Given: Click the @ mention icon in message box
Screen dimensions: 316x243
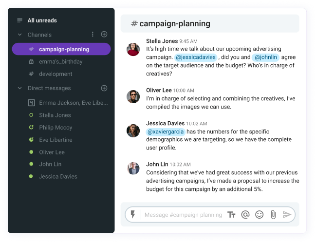Looking at the screenshot, I should [x=245, y=215].
